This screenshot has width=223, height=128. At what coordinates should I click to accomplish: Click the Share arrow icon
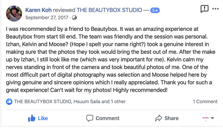pos(159,118)
